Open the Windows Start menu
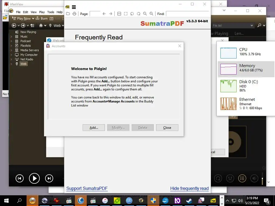The width and height of the screenshot is (275, 206). (x=6, y=201)
